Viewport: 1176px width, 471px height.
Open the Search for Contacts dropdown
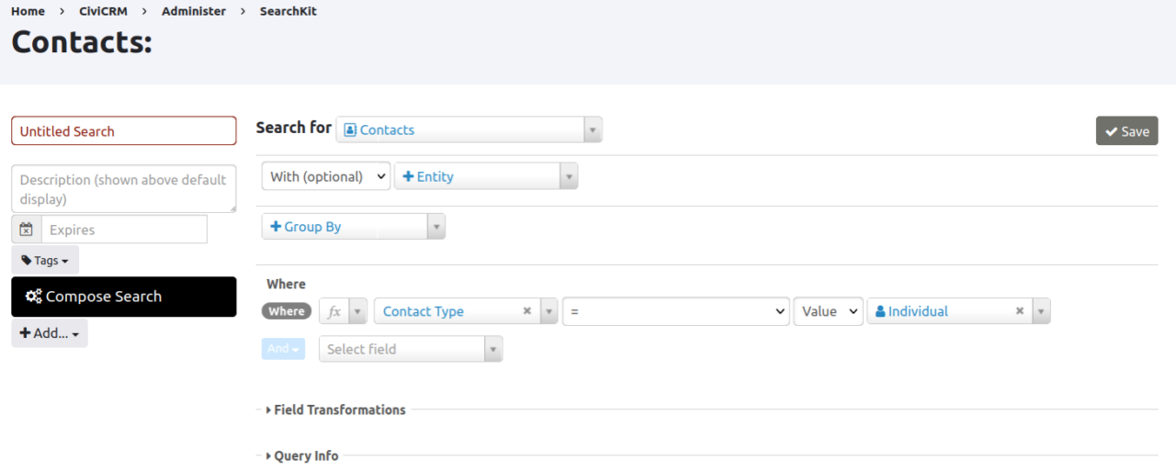tap(469, 129)
